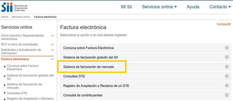Open Ayuda from the top navigation

pos(193,7)
